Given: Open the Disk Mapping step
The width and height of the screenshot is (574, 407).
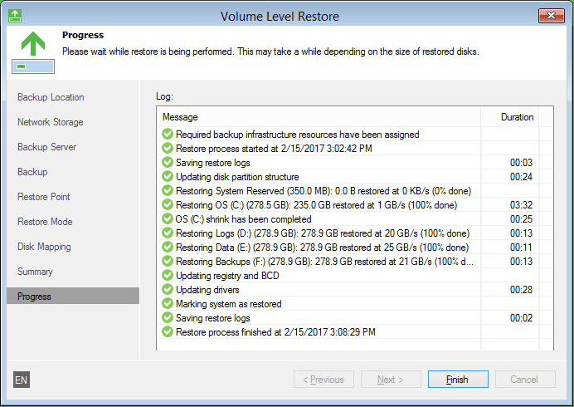Looking at the screenshot, I should click(x=44, y=247).
